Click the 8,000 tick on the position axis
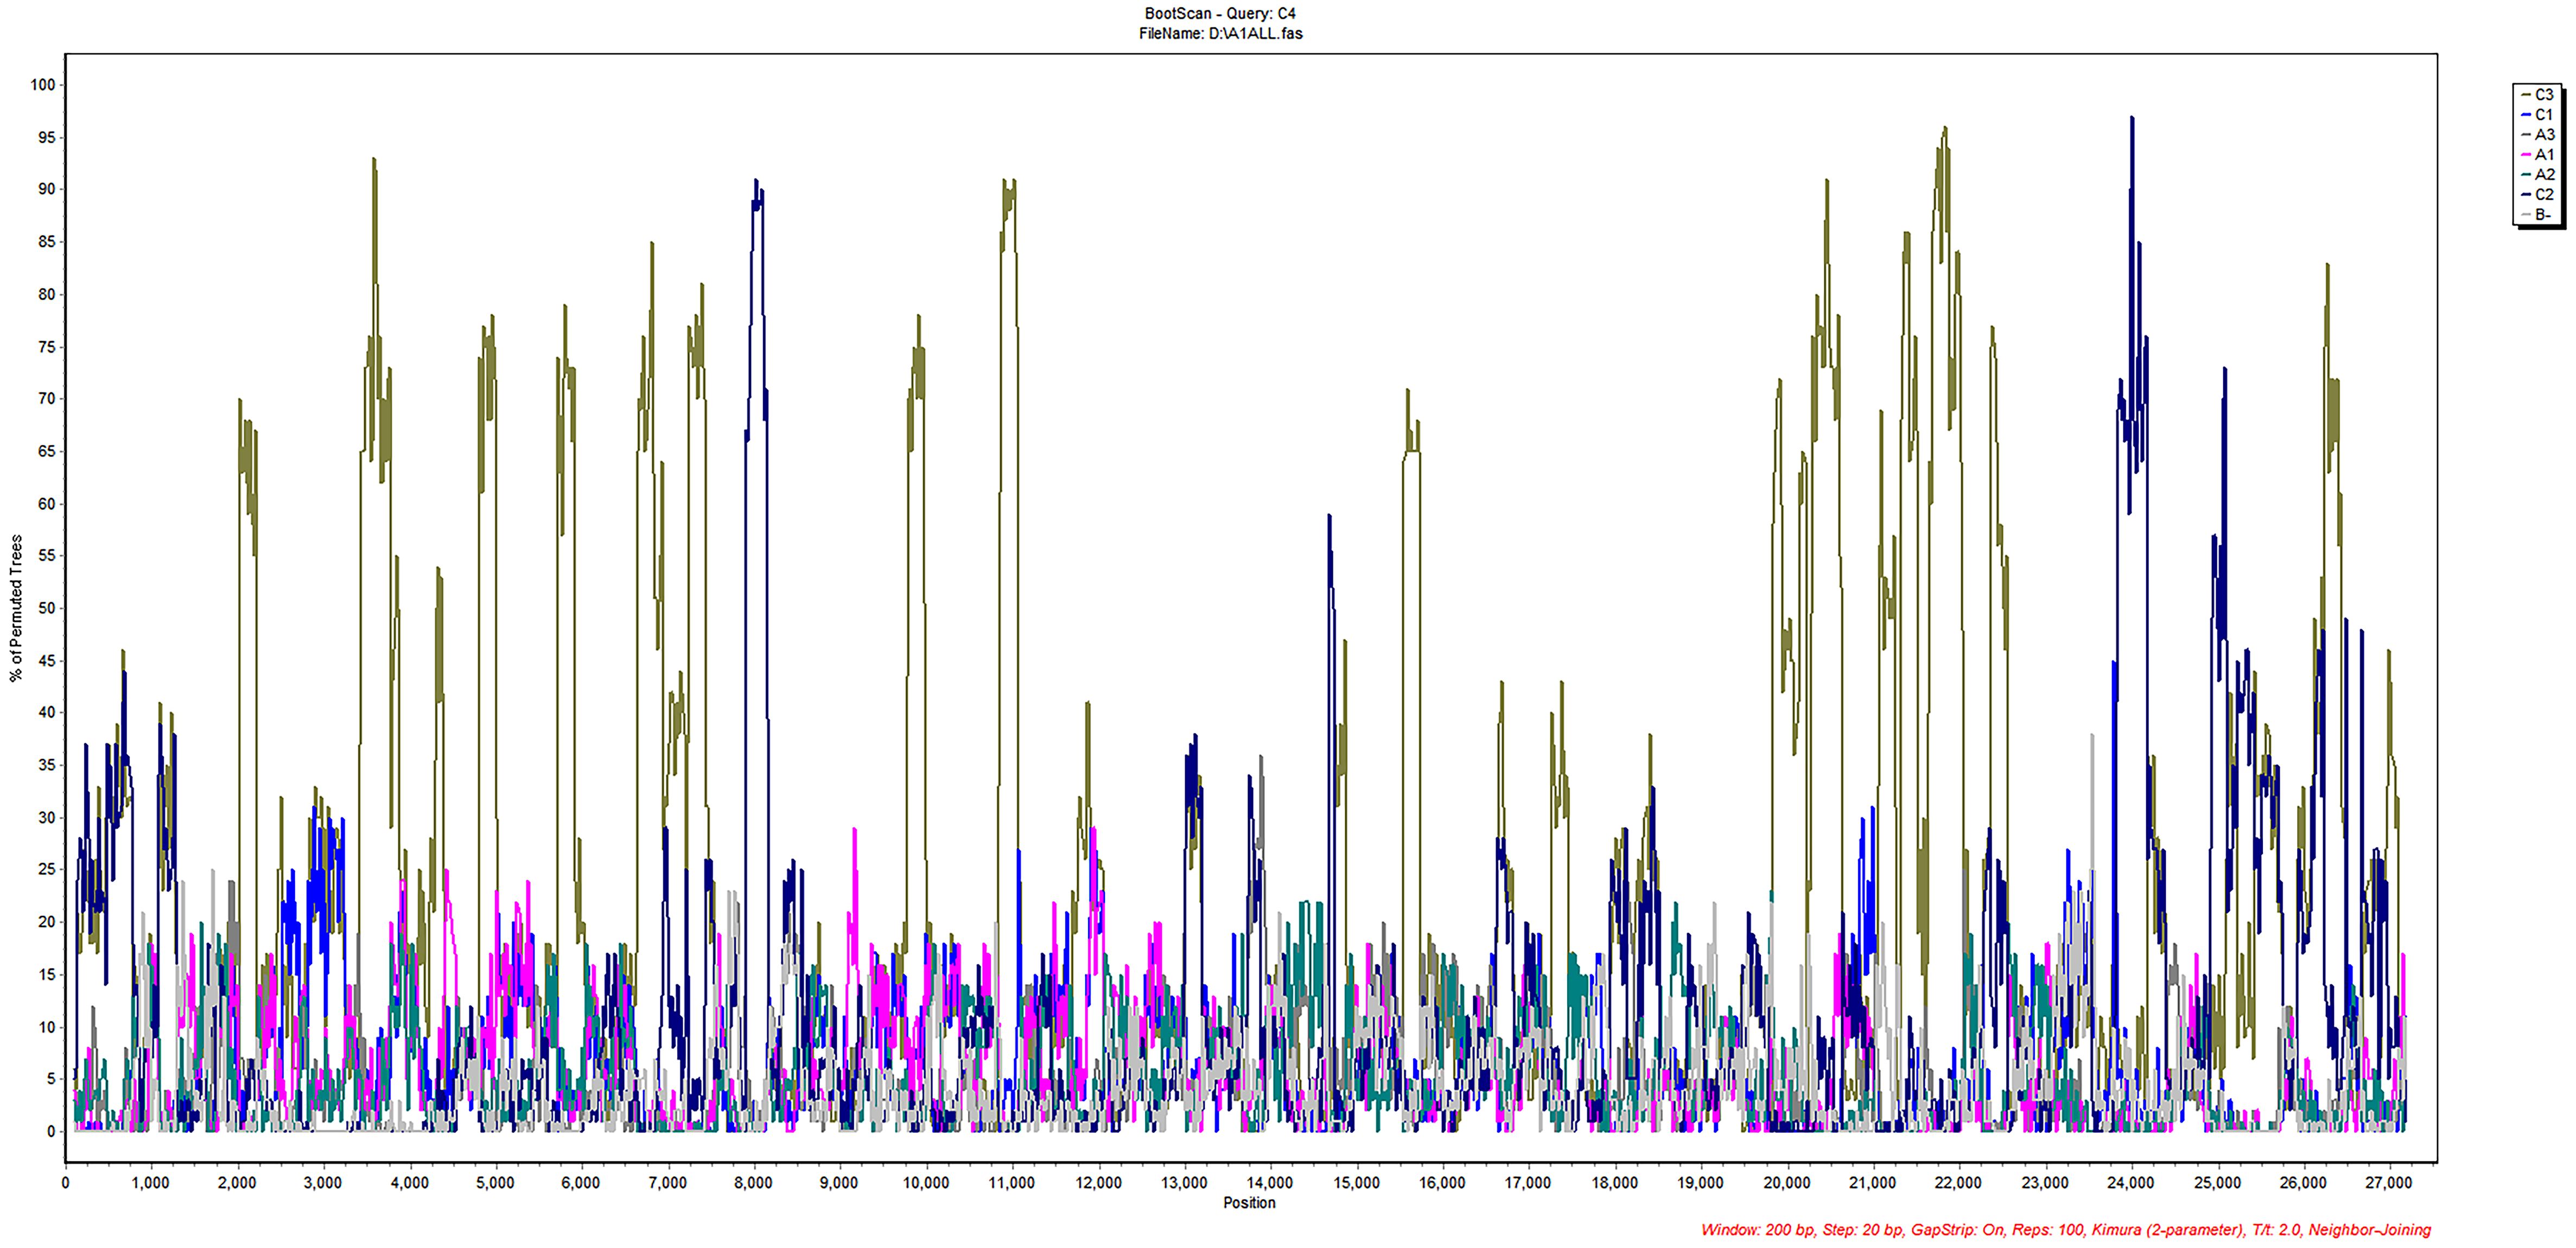This screenshot has width=2576, height=1248. click(x=753, y=1183)
